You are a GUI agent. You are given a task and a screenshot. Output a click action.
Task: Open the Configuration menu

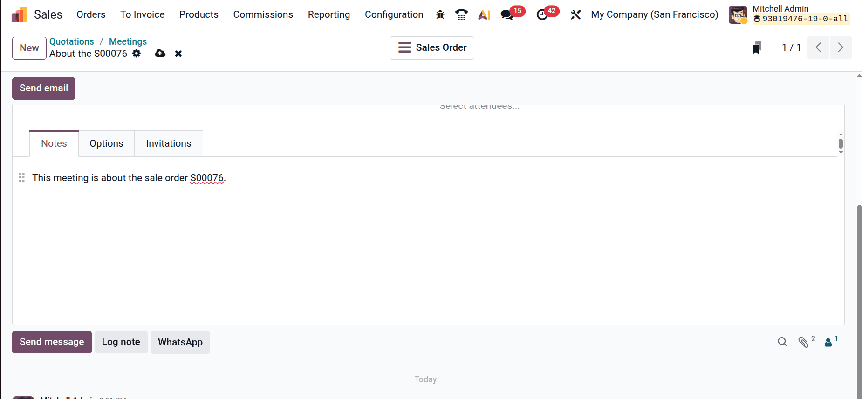pyautogui.click(x=394, y=14)
